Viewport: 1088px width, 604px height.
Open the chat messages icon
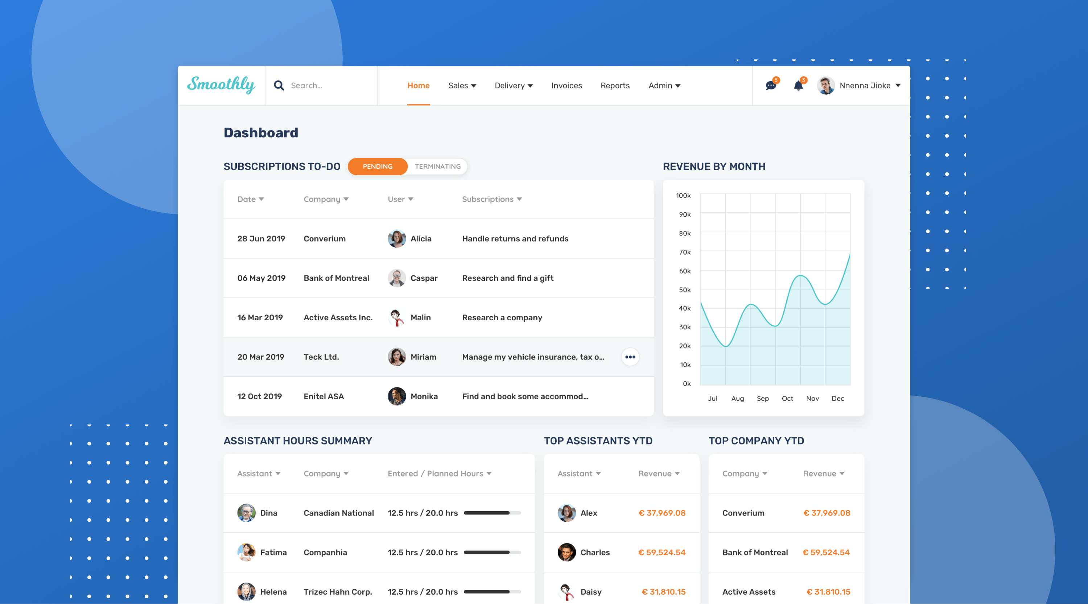click(771, 86)
